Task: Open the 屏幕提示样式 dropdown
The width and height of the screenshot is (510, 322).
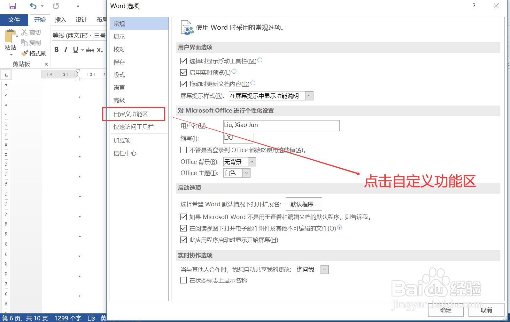Action: tap(271, 96)
